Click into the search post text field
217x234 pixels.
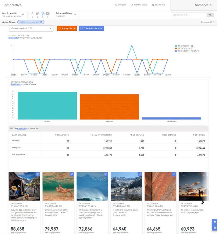point(189,15)
